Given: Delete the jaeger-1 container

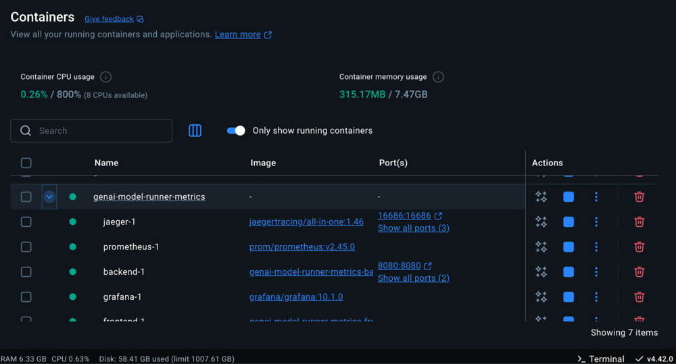Looking at the screenshot, I should coord(639,222).
